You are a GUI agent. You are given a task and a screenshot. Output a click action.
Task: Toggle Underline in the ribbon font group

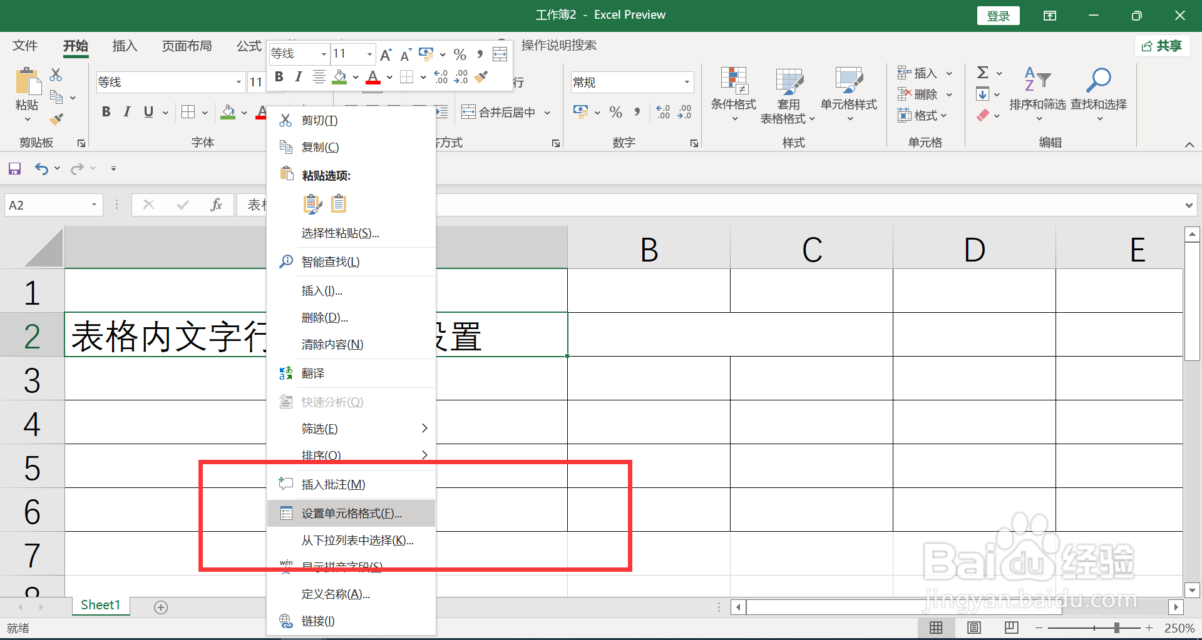(x=148, y=112)
